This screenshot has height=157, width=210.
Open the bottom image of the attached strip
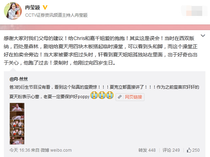[17, 140]
